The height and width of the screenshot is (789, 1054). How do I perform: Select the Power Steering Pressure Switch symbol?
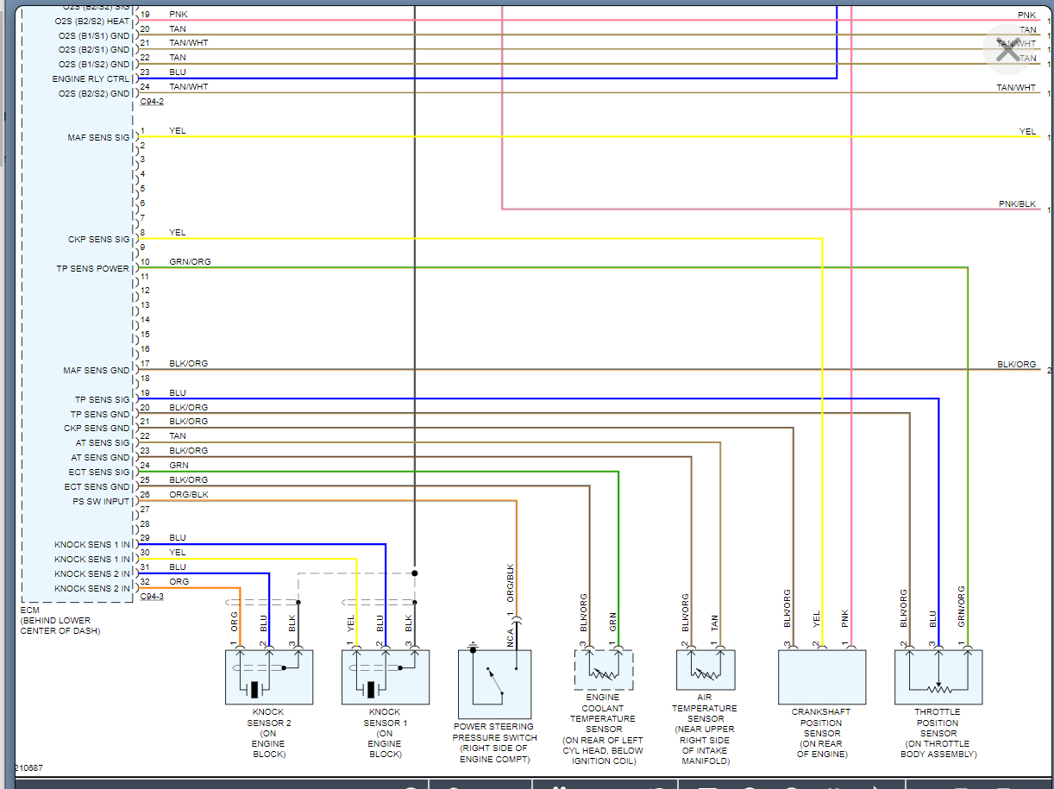pyautogui.click(x=495, y=684)
